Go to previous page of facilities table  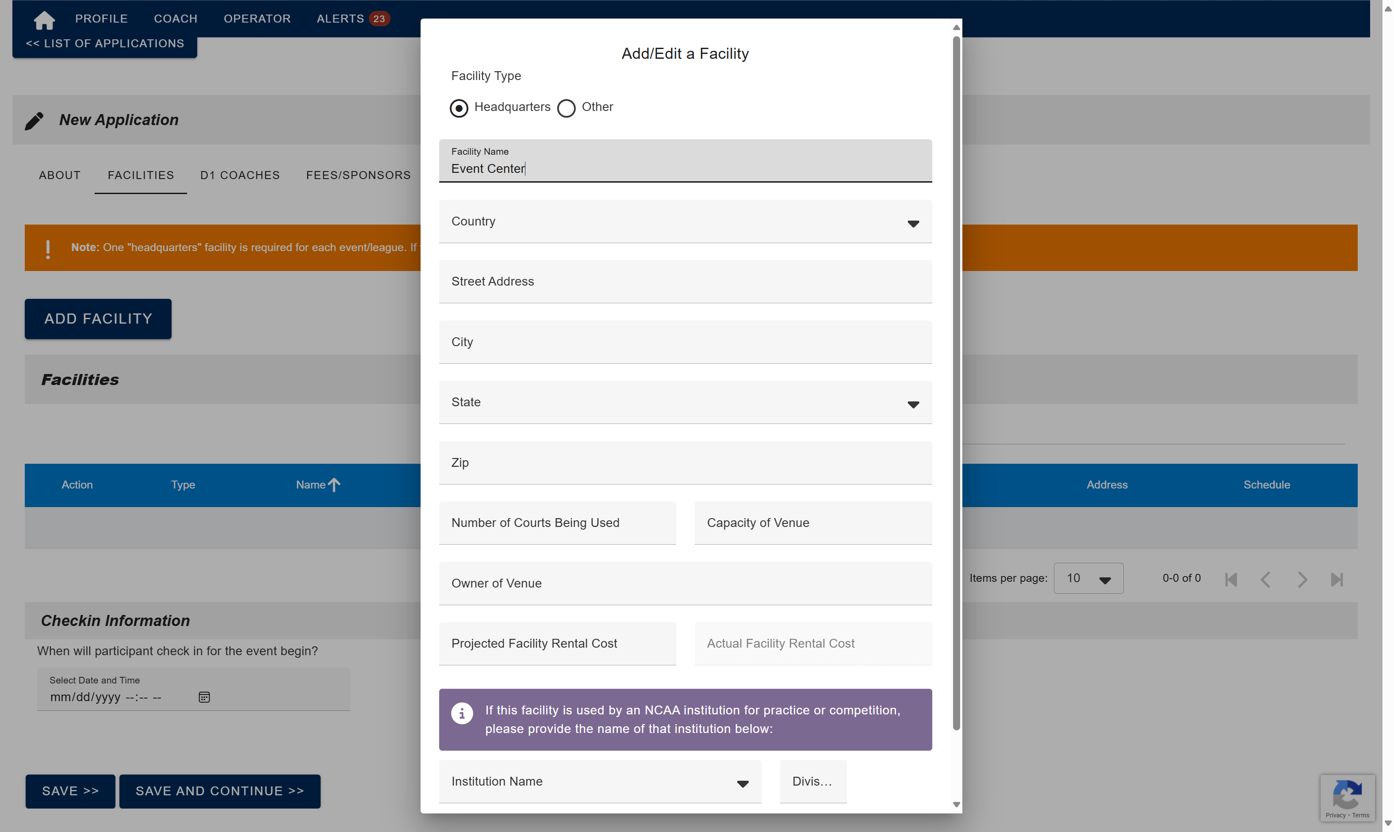(x=1266, y=579)
